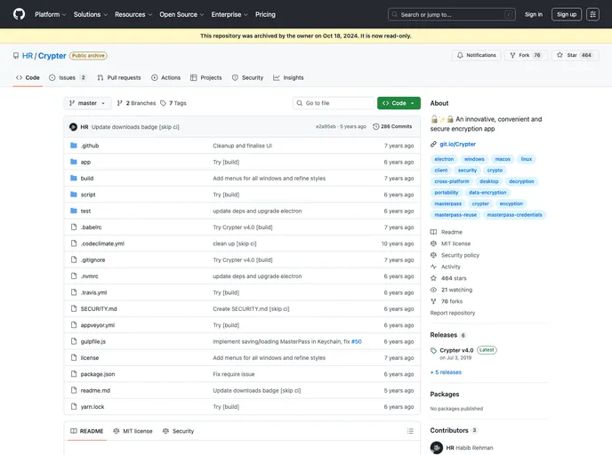Expand the Enterprise menu
The image size is (612, 455).
[229, 14]
